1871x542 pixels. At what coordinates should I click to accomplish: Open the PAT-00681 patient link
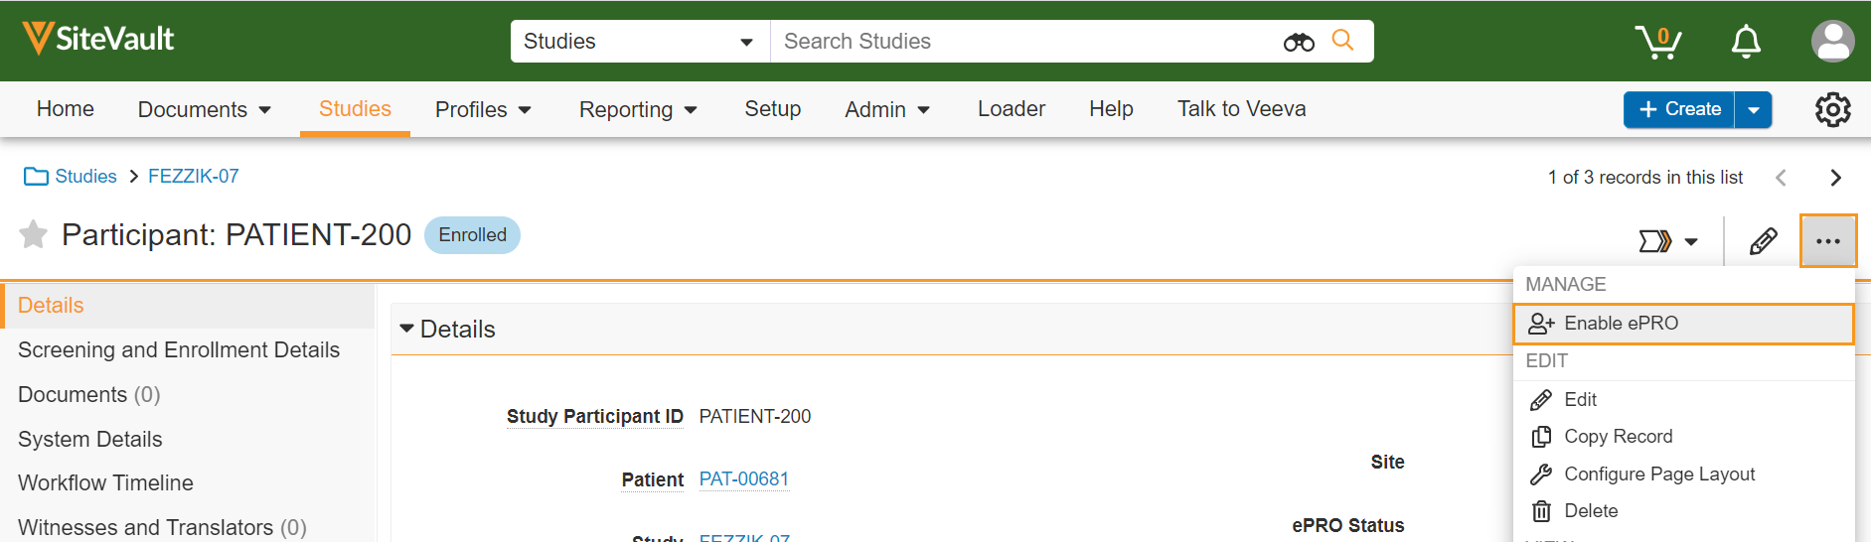[743, 479]
